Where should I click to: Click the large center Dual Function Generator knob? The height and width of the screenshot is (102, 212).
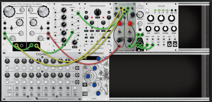point(98,12)
